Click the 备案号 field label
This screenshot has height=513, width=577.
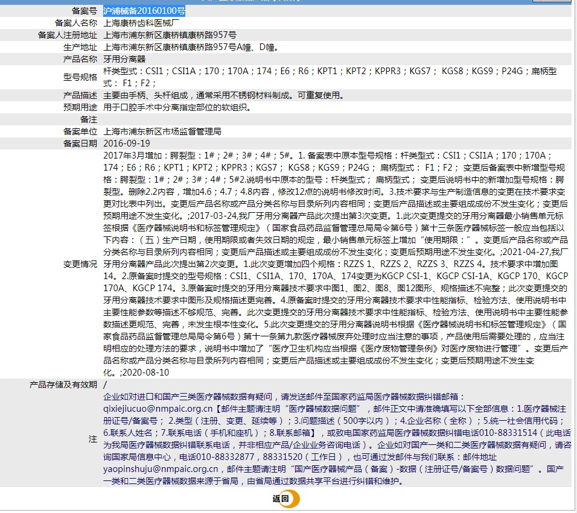(x=84, y=11)
